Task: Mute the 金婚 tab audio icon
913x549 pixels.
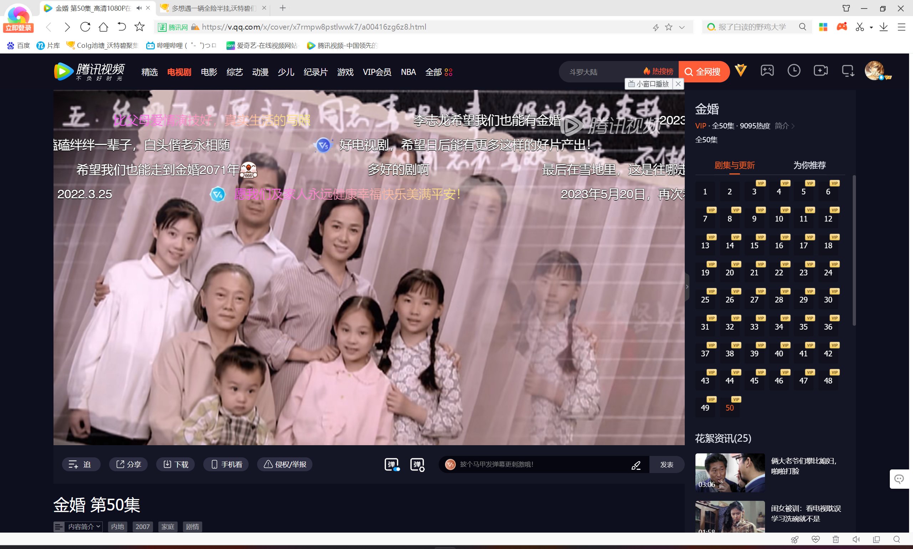Action: [139, 8]
